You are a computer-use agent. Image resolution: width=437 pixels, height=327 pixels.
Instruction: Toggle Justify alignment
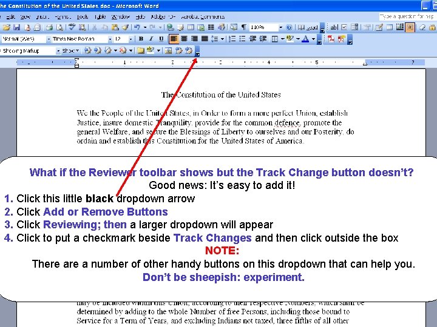[x=205, y=39]
